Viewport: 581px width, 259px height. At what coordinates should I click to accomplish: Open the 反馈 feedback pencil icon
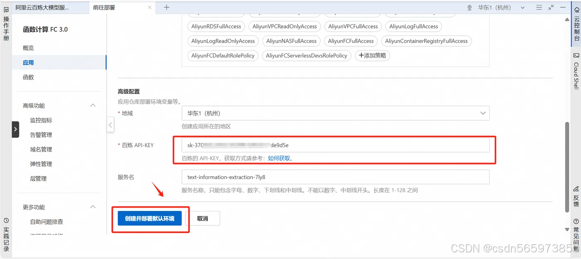pos(576,189)
